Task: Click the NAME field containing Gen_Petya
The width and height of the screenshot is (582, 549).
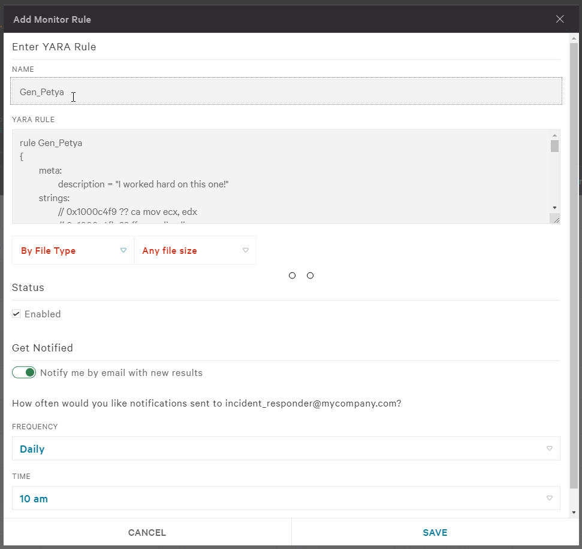Action: [286, 91]
